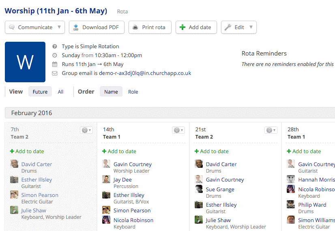Click Simon Pearson's photo under 7th

(14, 195)
